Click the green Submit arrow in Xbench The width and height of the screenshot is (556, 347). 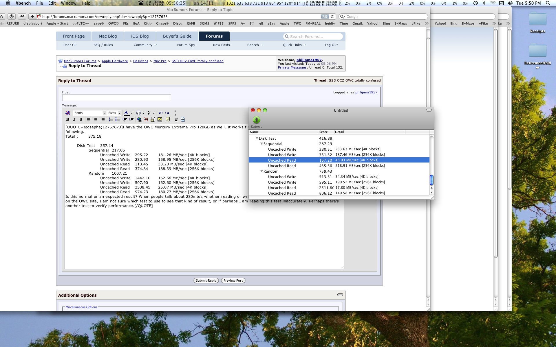point(256,120)
